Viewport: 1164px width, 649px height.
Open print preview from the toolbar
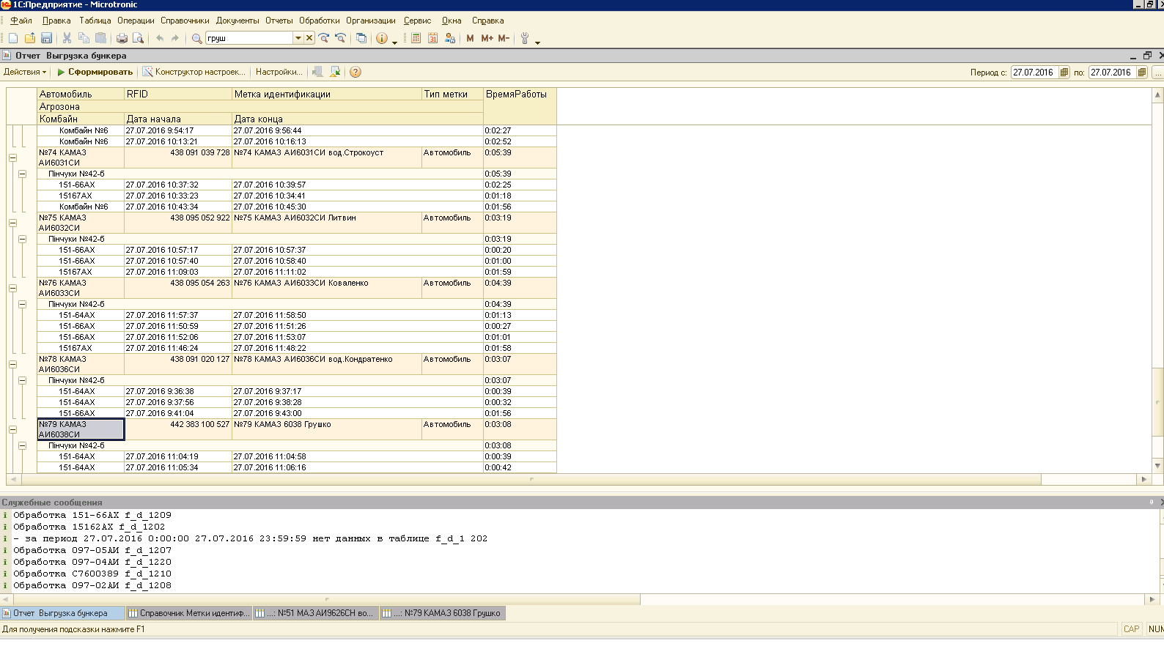pyautogui.click(x=138, y=38)
